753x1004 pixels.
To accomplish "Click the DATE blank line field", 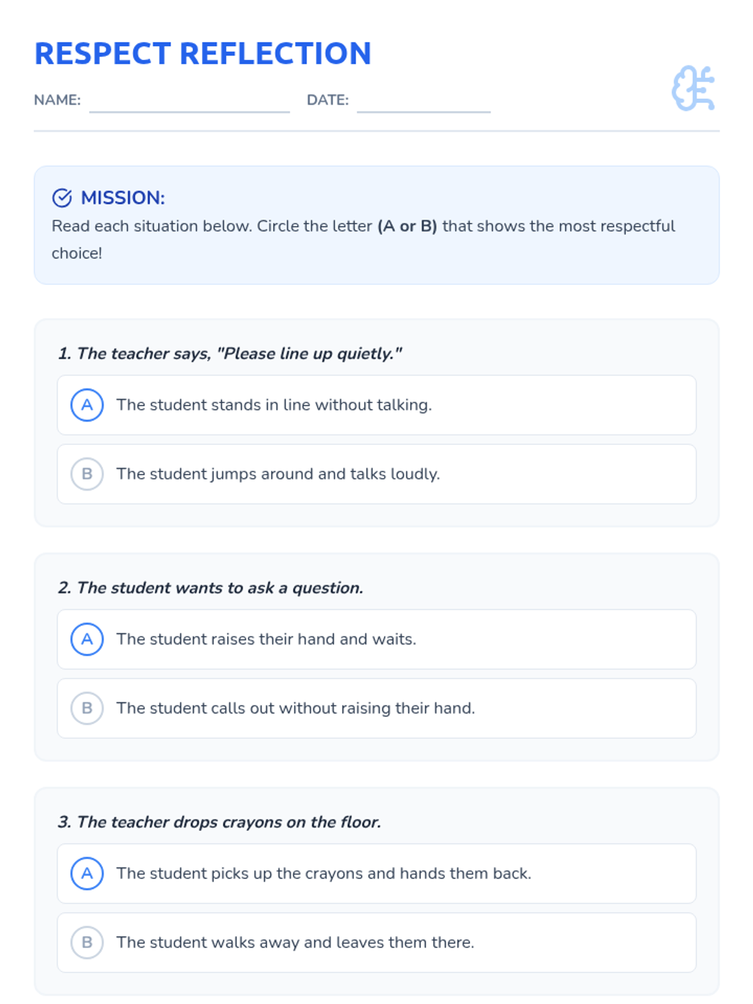I will (424, 102).
